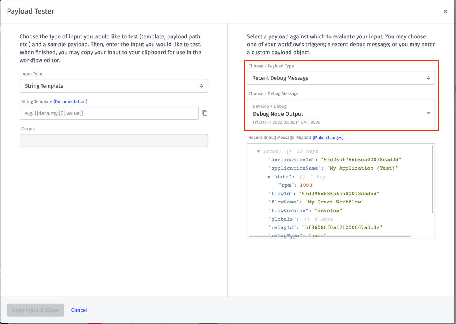Click the Output result field

pyautogui.click(x=114, y=141)
